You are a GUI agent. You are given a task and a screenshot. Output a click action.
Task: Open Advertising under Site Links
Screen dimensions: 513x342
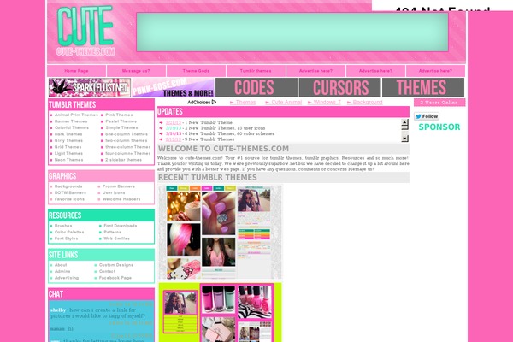click(67, 278)
